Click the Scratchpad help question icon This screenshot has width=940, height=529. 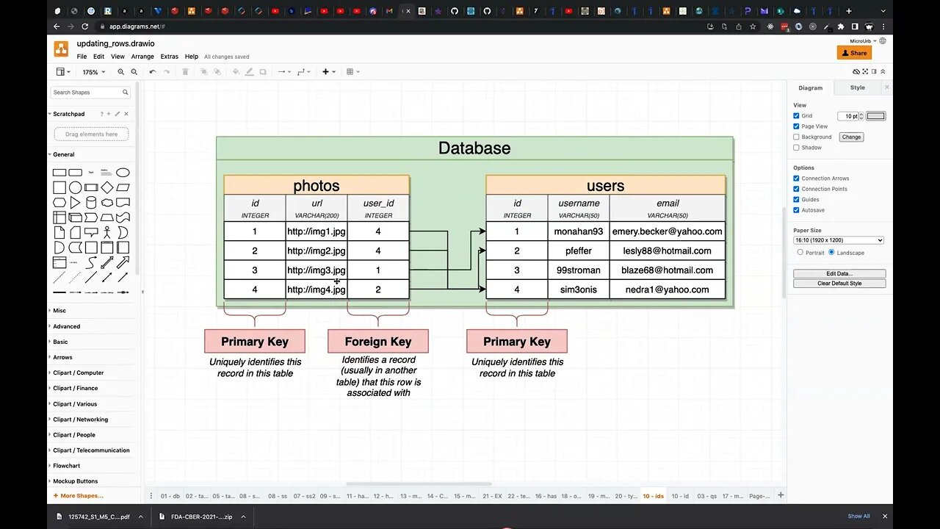coord(102,114)
